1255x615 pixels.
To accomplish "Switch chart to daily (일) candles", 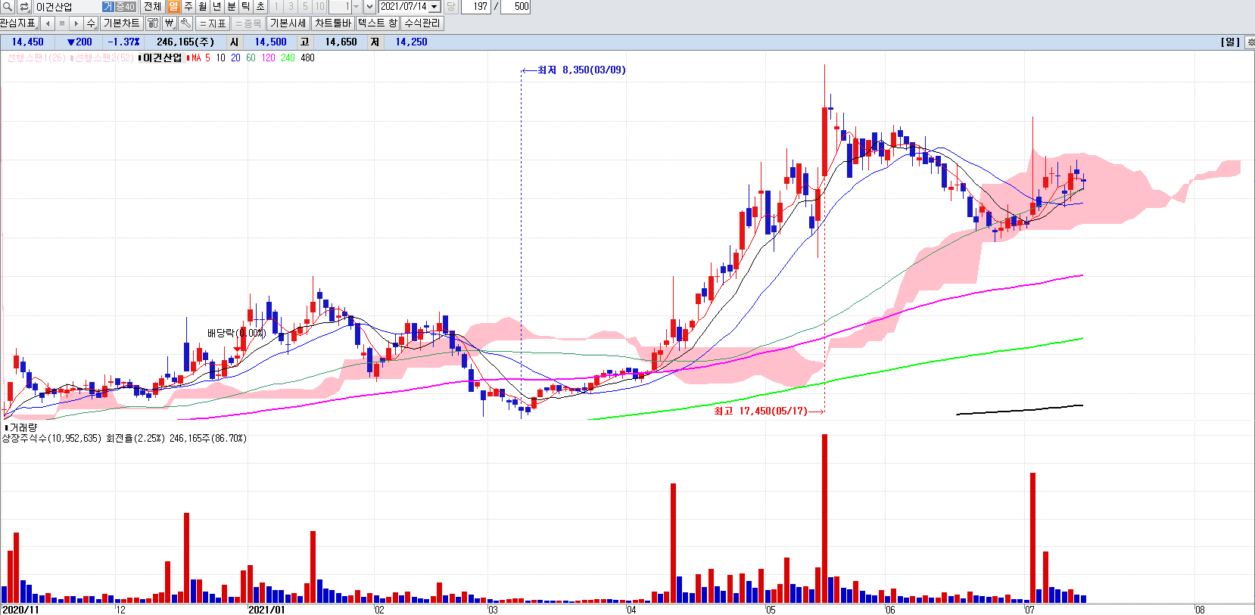I will [173, 7].
